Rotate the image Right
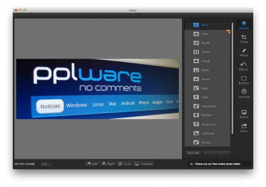This screenshot has width=266, height=187. [108, 164]
